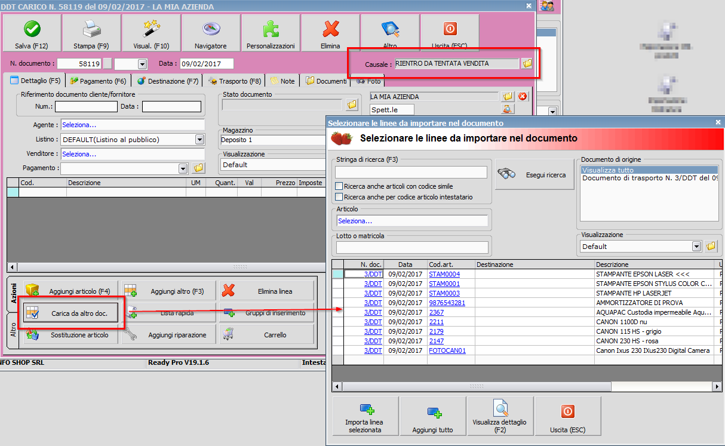
Task: Open Personalizzazioni puzzle button
Action: [271, 33]
